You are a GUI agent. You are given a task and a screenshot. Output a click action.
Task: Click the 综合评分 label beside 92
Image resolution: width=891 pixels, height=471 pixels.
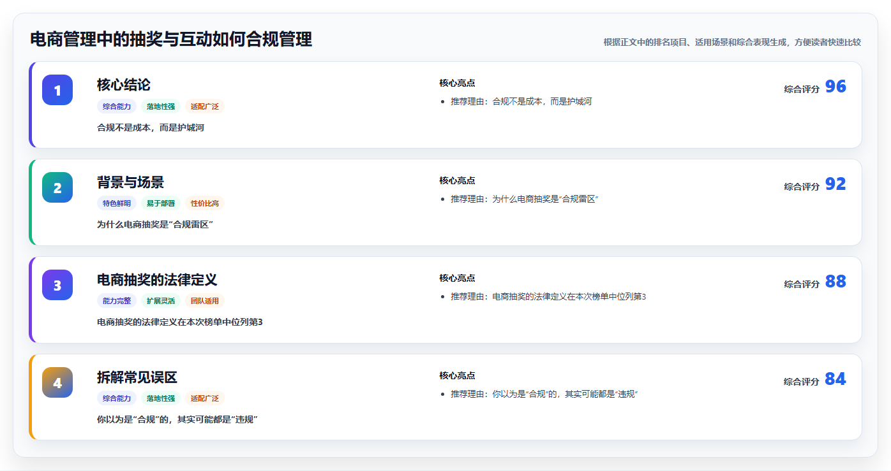point(802,187)
